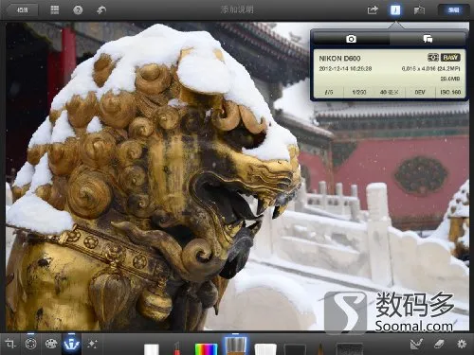Switch to the camera info tab

coord(351,39)
